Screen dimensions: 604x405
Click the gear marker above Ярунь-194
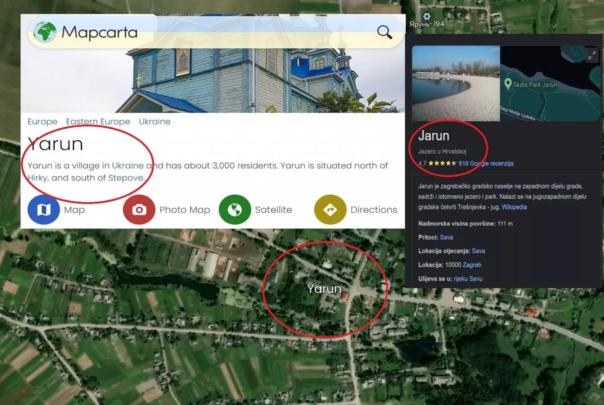pyautogui.click(x=427, y=16)
